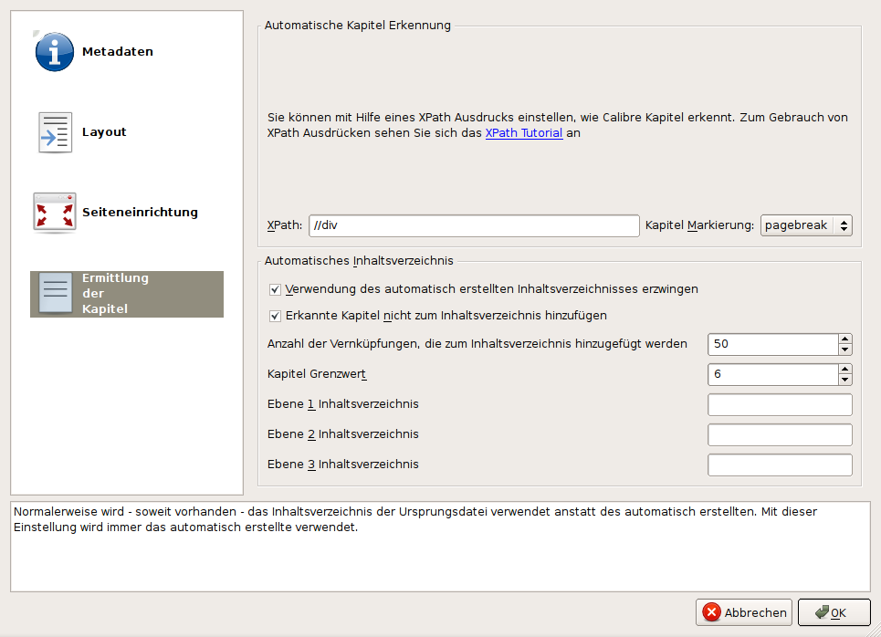Switch to the Metadaten section

click(x=117, y=52)
